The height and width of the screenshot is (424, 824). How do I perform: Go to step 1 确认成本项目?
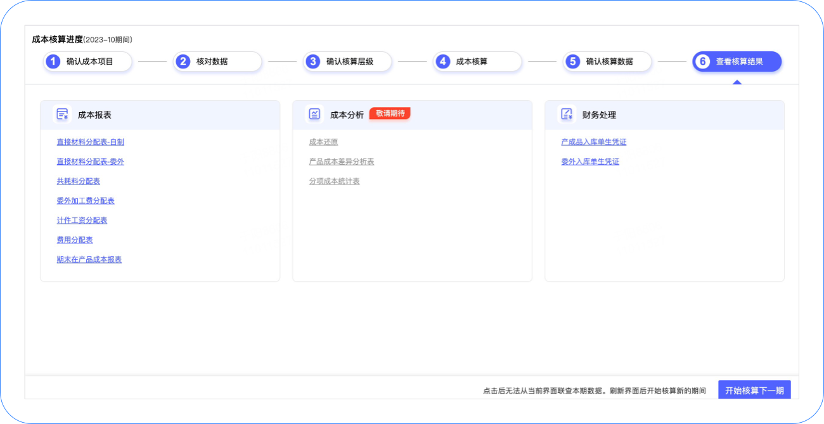tap(88, 61)
